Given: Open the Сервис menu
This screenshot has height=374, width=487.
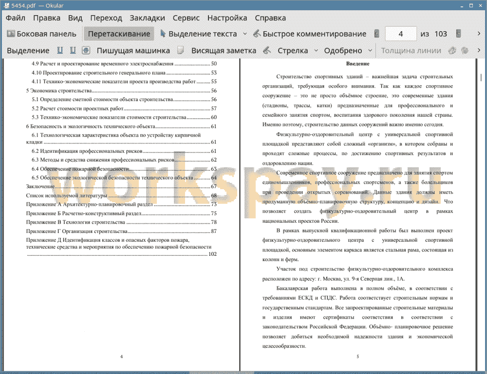Looking at the screenshot, I should coord(186,18).
